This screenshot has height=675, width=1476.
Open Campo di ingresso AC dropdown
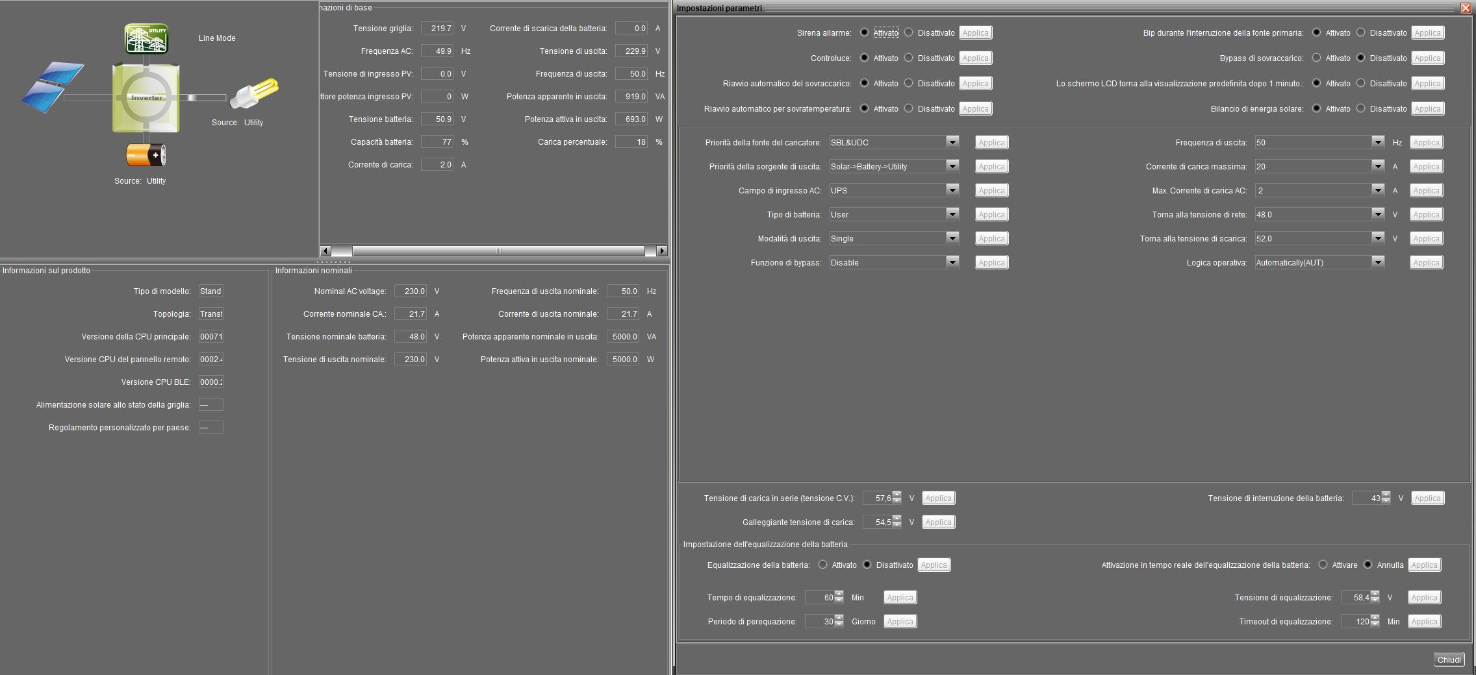click(x=952, y=190)
